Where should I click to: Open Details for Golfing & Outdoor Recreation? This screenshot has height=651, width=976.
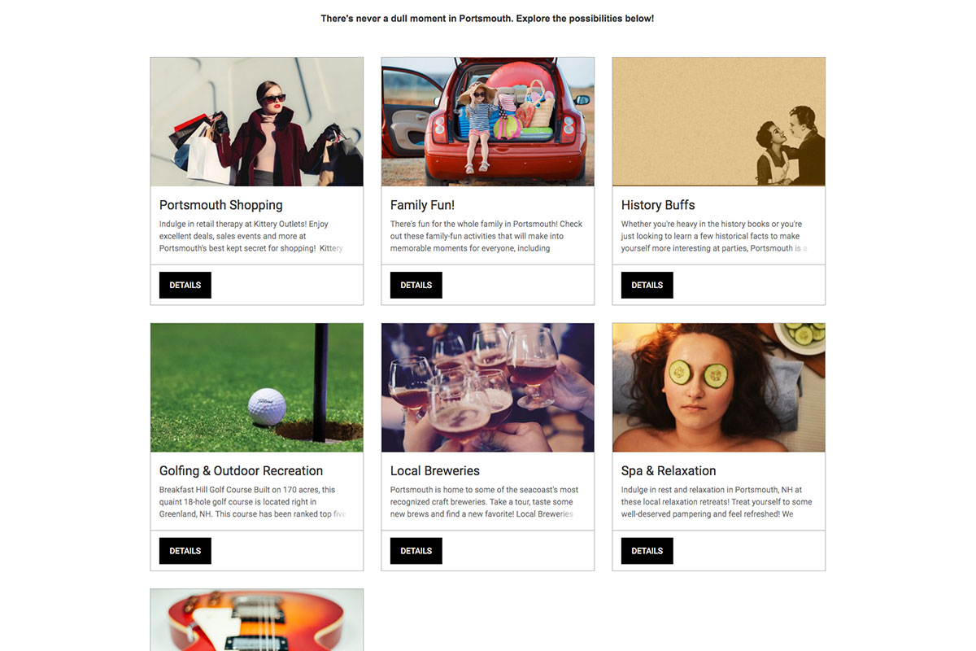click(x=185, y=551)
